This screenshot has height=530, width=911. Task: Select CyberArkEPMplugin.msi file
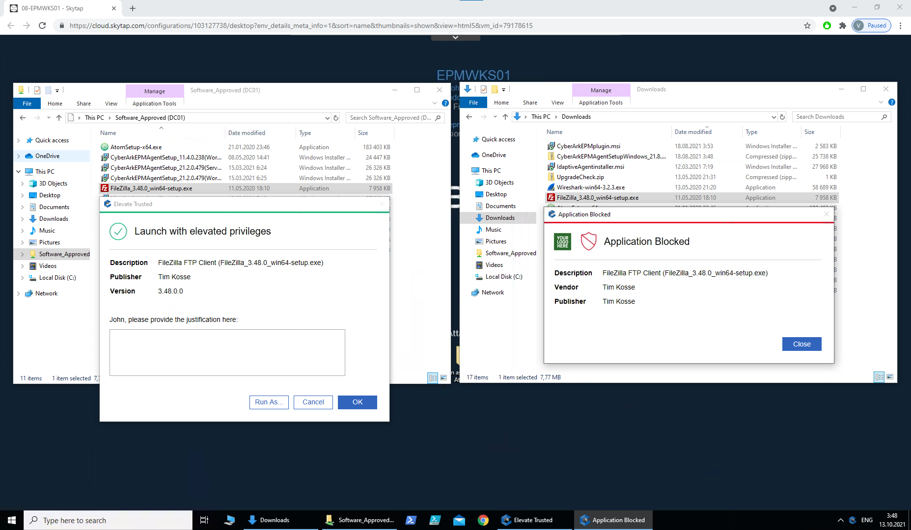pyautogui.click(x=588, y=146)
